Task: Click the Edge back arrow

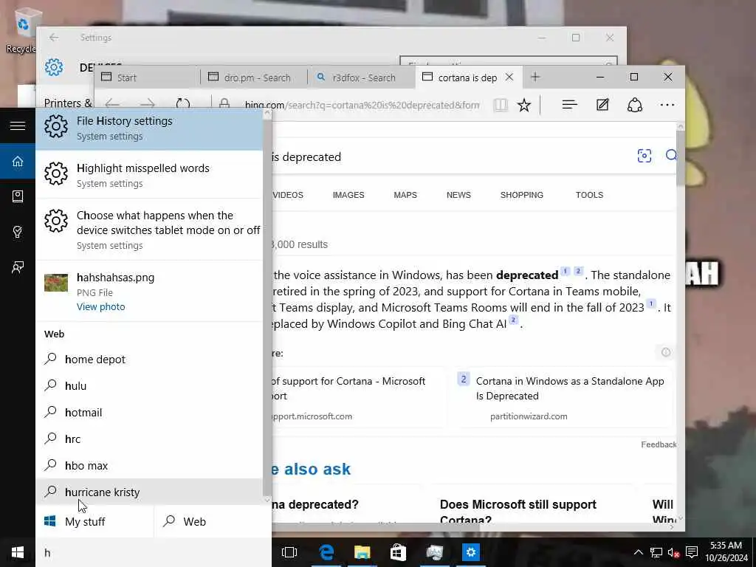Action: (x=112, y=103)
